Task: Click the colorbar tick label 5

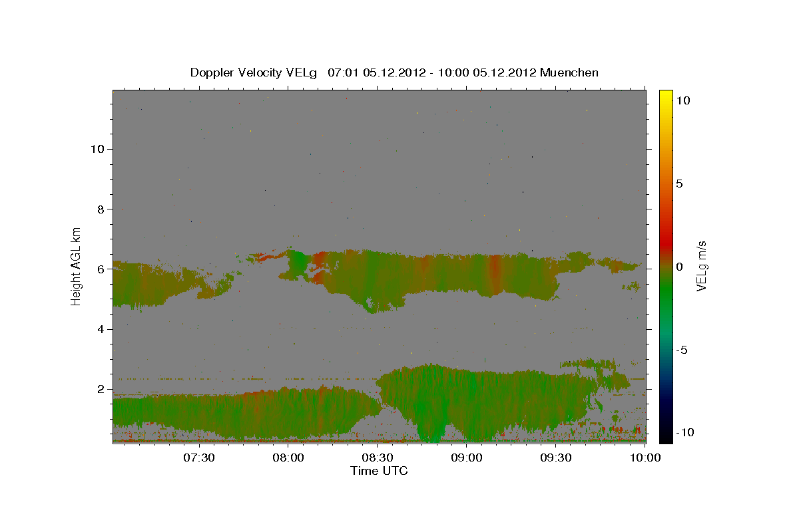Action: pyautogui.click(x=679, y=184)
